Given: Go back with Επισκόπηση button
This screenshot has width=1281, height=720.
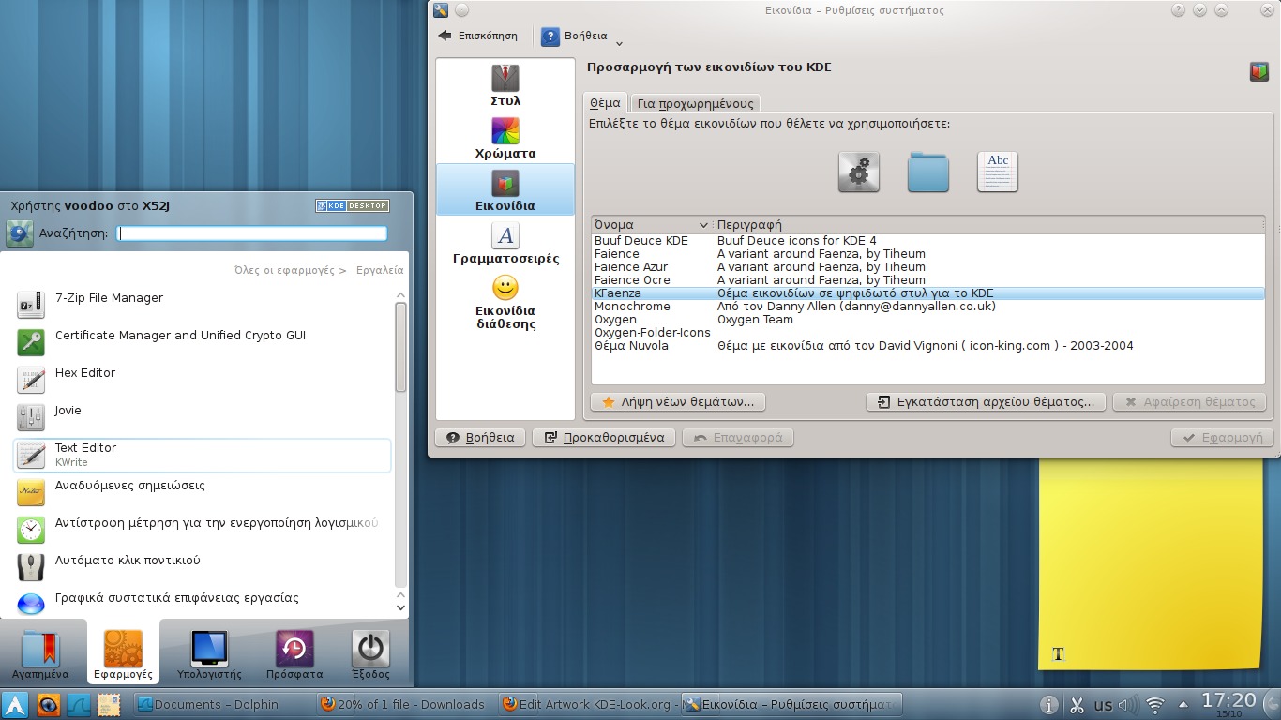Looking at the screenshot, I should tap(477, 37).
